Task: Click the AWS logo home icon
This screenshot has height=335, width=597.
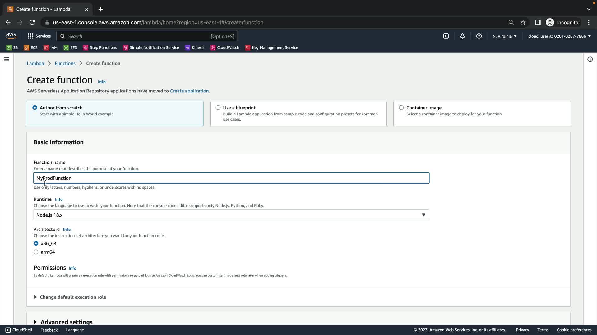Action: (x=11, y=36)
